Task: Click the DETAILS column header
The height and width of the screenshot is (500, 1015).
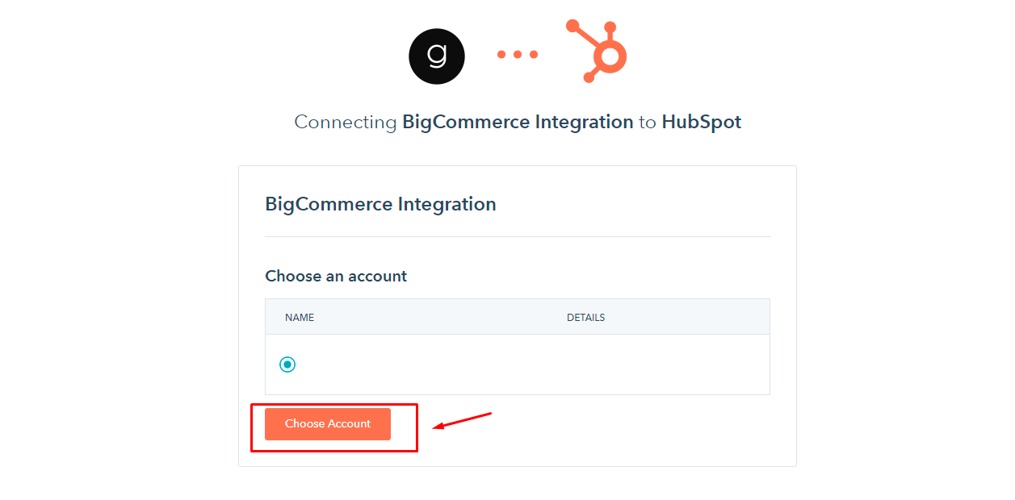Action: click(x=585, y=318)
